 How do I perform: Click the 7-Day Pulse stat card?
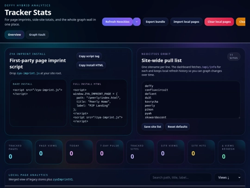(110, 152)
